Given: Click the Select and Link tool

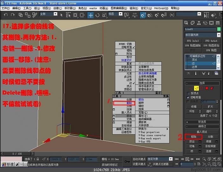Looking at the screenshot, I should (x=21, y=15).
